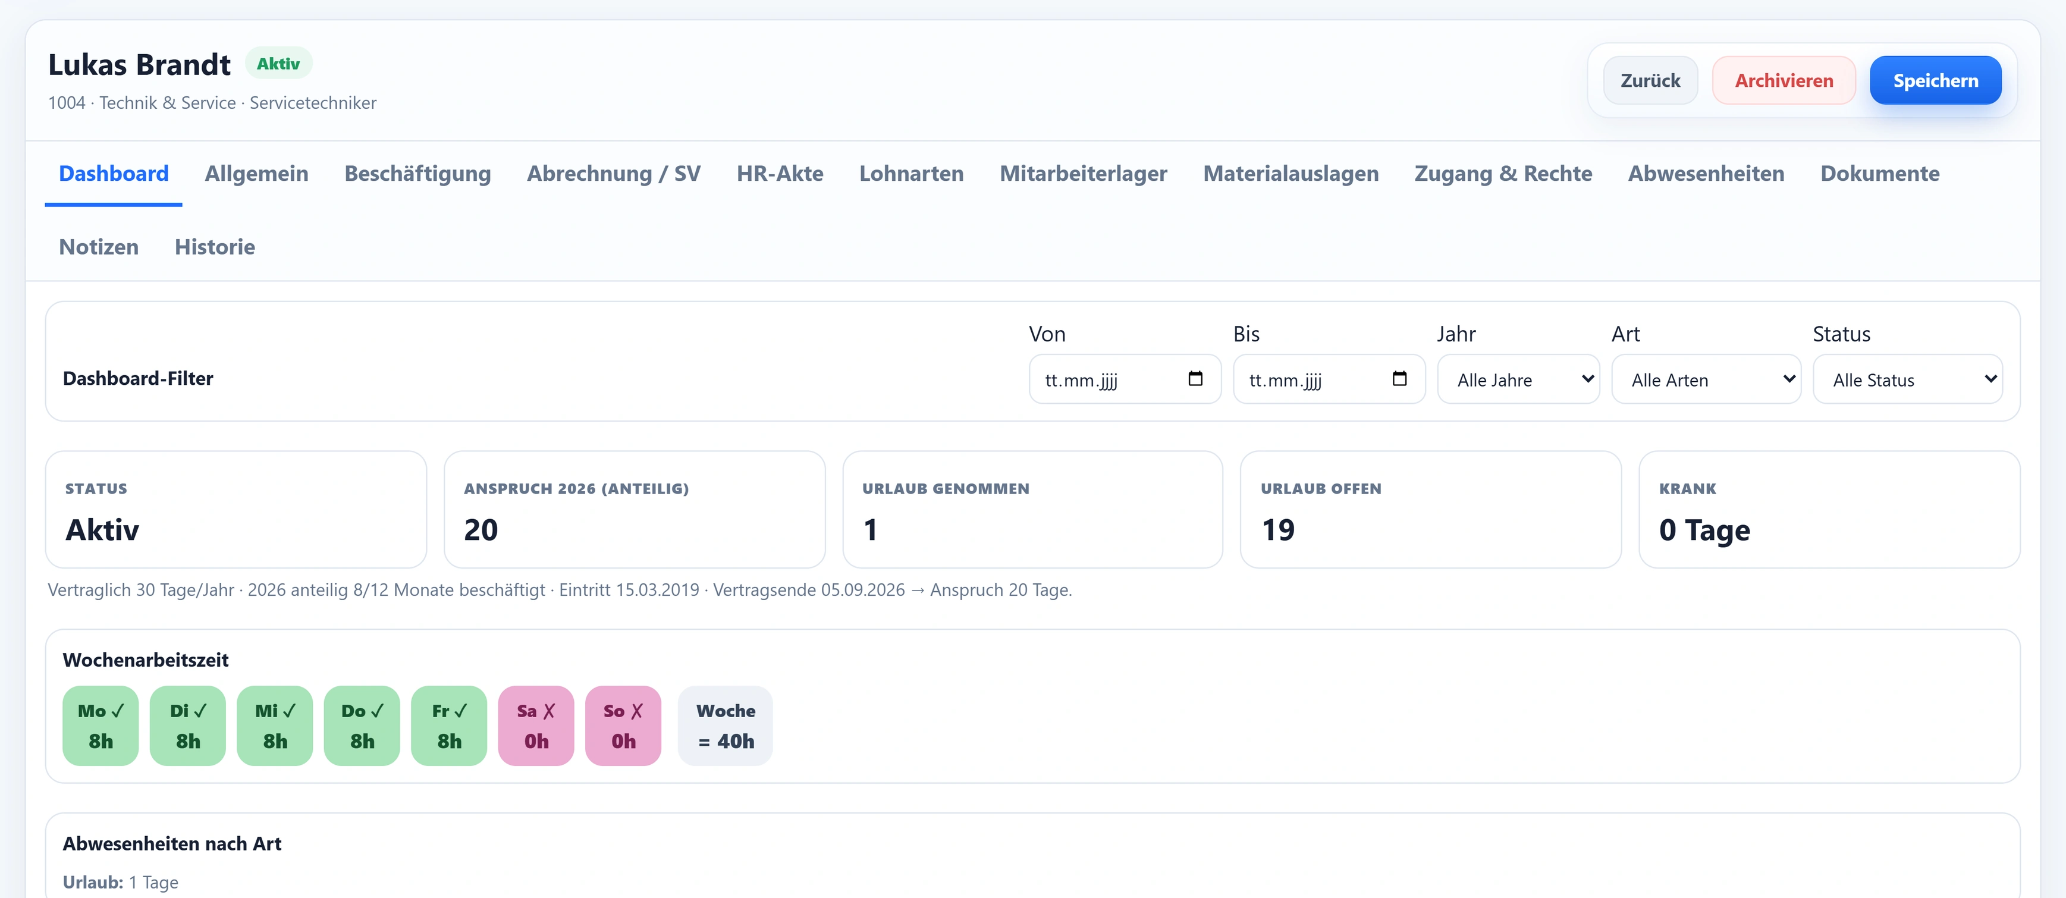This screenshot has width=2066, height=898.
Task: Click the Di 8h workday chip
Action: tap(188, 726)
